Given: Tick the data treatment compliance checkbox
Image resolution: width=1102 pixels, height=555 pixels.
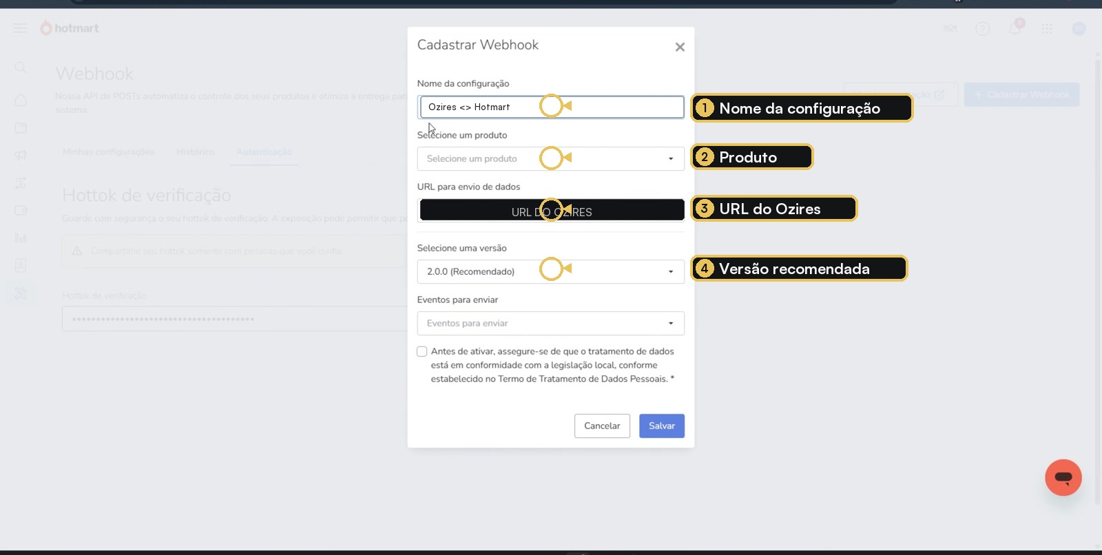Looking at the screenshot, I should (x=422, y=351).
